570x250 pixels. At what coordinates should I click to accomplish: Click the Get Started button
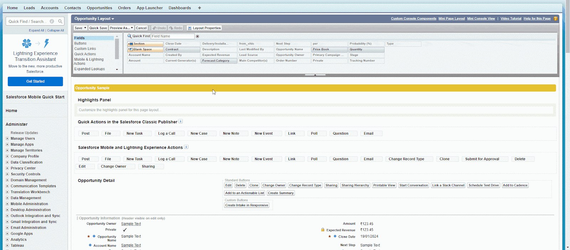(x=35, y=82)
